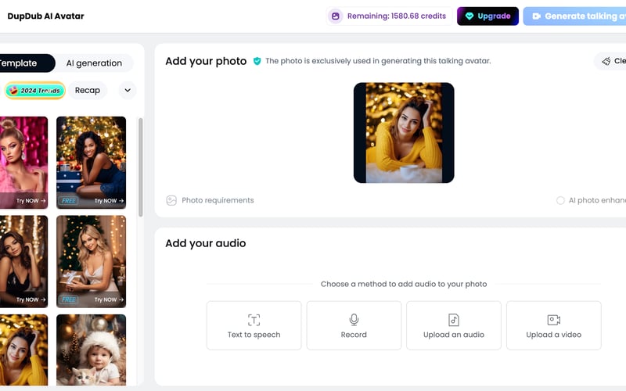The image size is (626, 391).
Task: Click Remaining credits indicator
Action: click(389, 16)
